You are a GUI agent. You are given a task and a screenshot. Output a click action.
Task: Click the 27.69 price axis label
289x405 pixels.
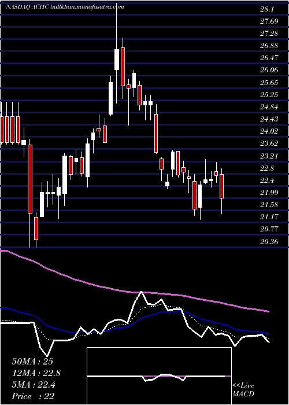269,21
